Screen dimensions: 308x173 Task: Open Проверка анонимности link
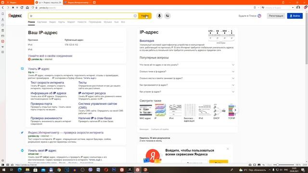46,118
